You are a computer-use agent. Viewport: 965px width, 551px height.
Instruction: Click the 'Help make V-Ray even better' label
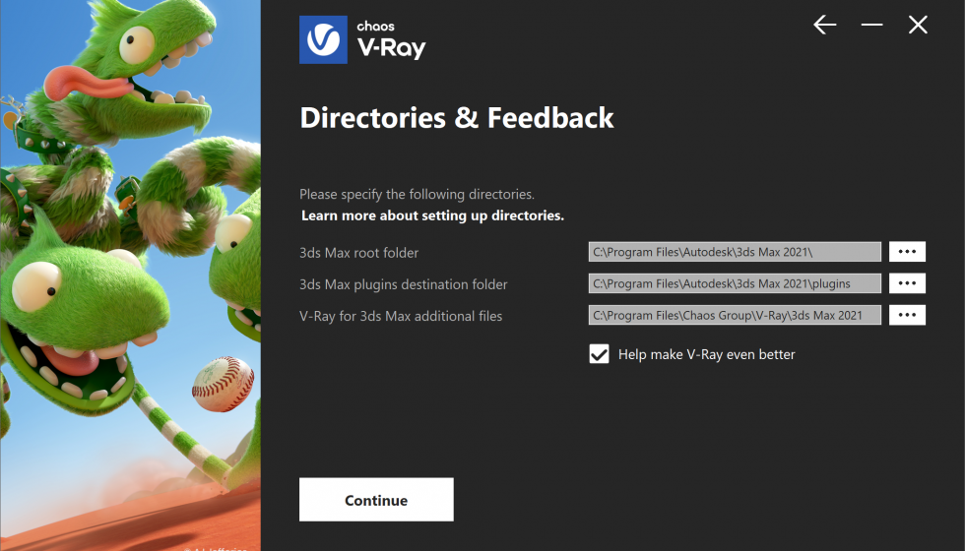[707, 355]
